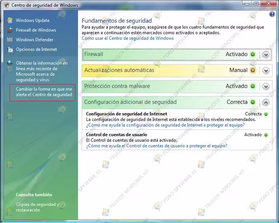Screen dimensions: 279x223
Task: Collapse Configuración adicional de seguridad chevron
Action: click(266, 103)
